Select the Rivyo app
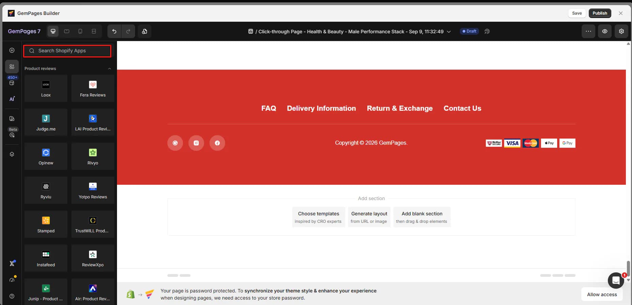 click(x=93, y=156)
